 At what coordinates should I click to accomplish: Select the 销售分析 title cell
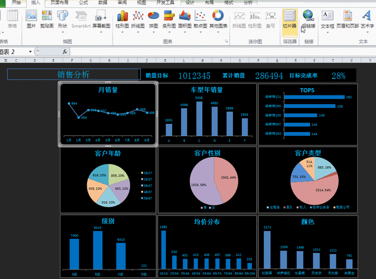(x=74, y=74)
